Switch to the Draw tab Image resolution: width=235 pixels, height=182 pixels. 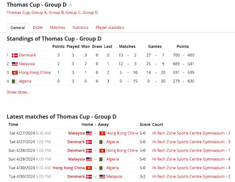pos(38,27)
